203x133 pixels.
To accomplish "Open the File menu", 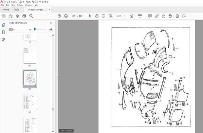I will 3,5.
